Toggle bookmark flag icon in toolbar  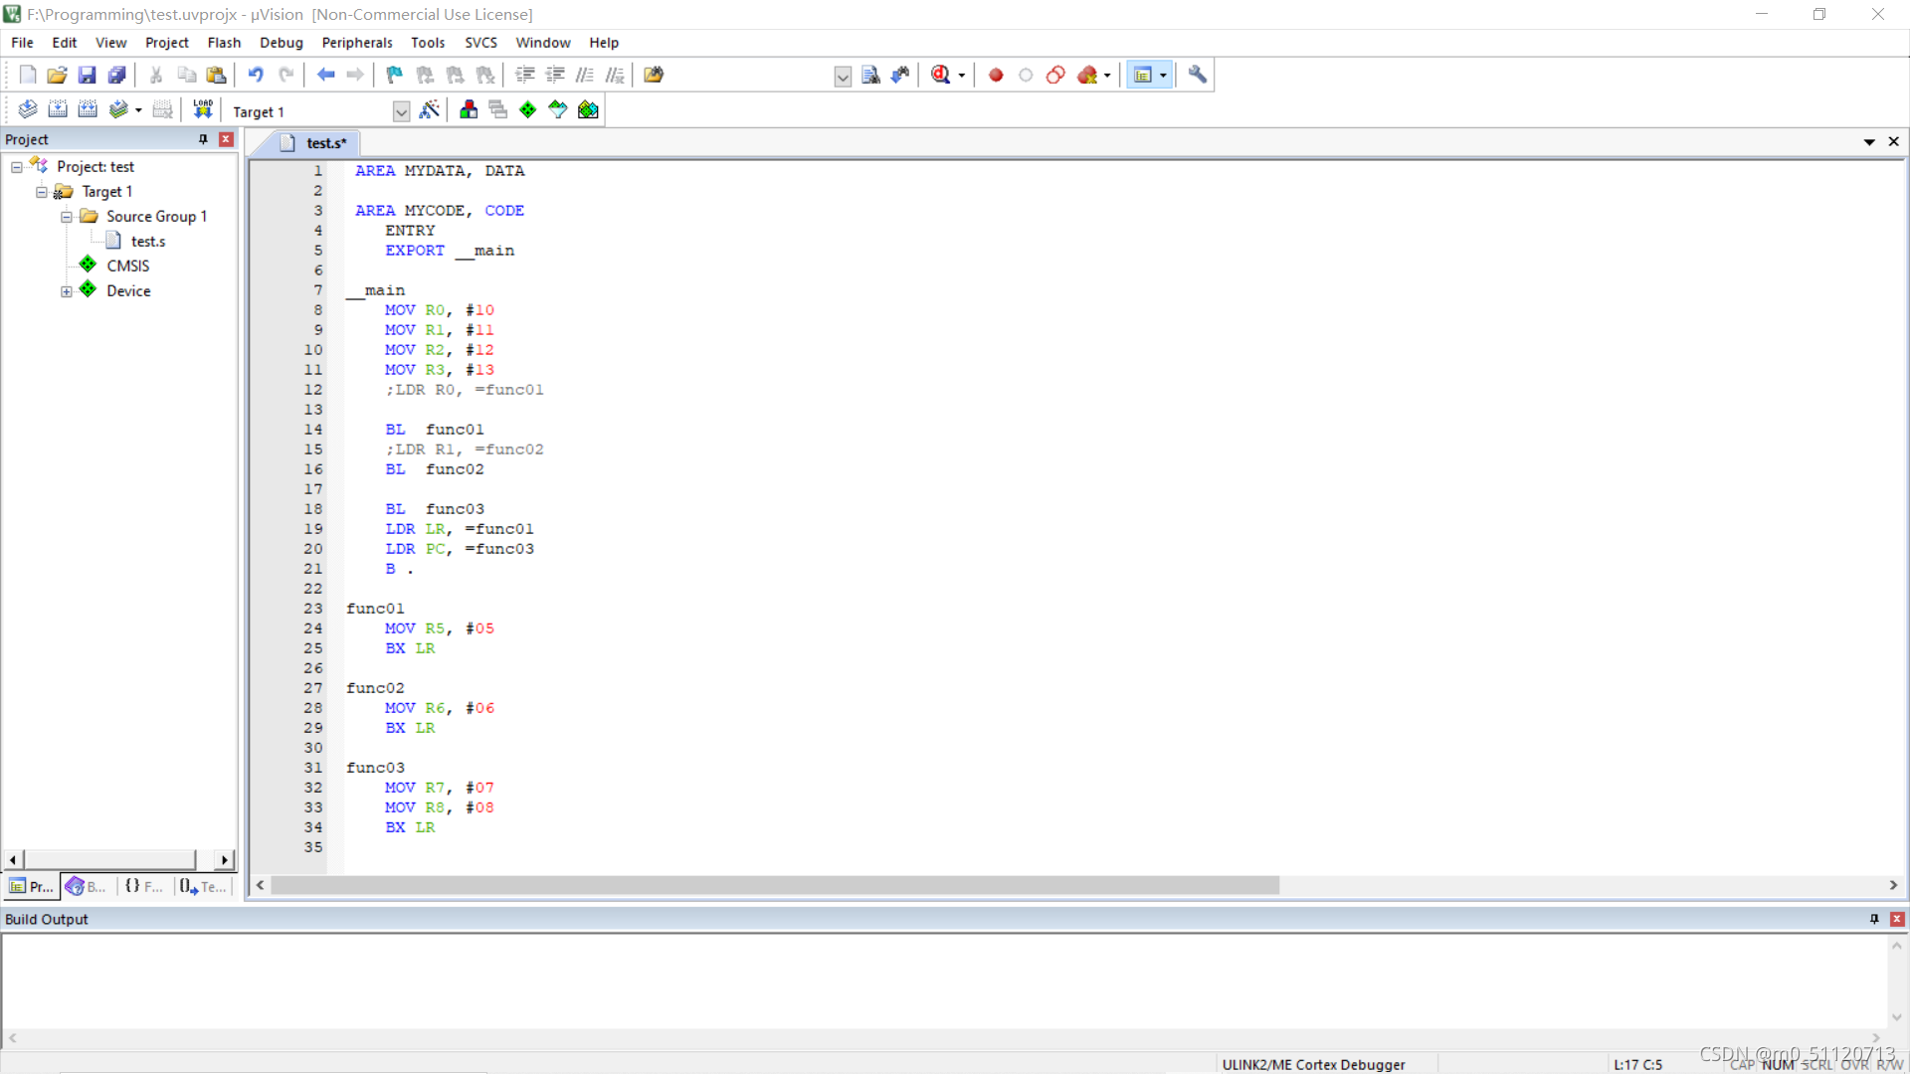pos(395,75)
